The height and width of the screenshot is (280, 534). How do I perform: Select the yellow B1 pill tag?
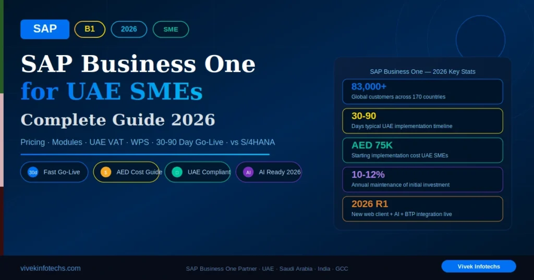pyautogui.click(x=90, y=29)
